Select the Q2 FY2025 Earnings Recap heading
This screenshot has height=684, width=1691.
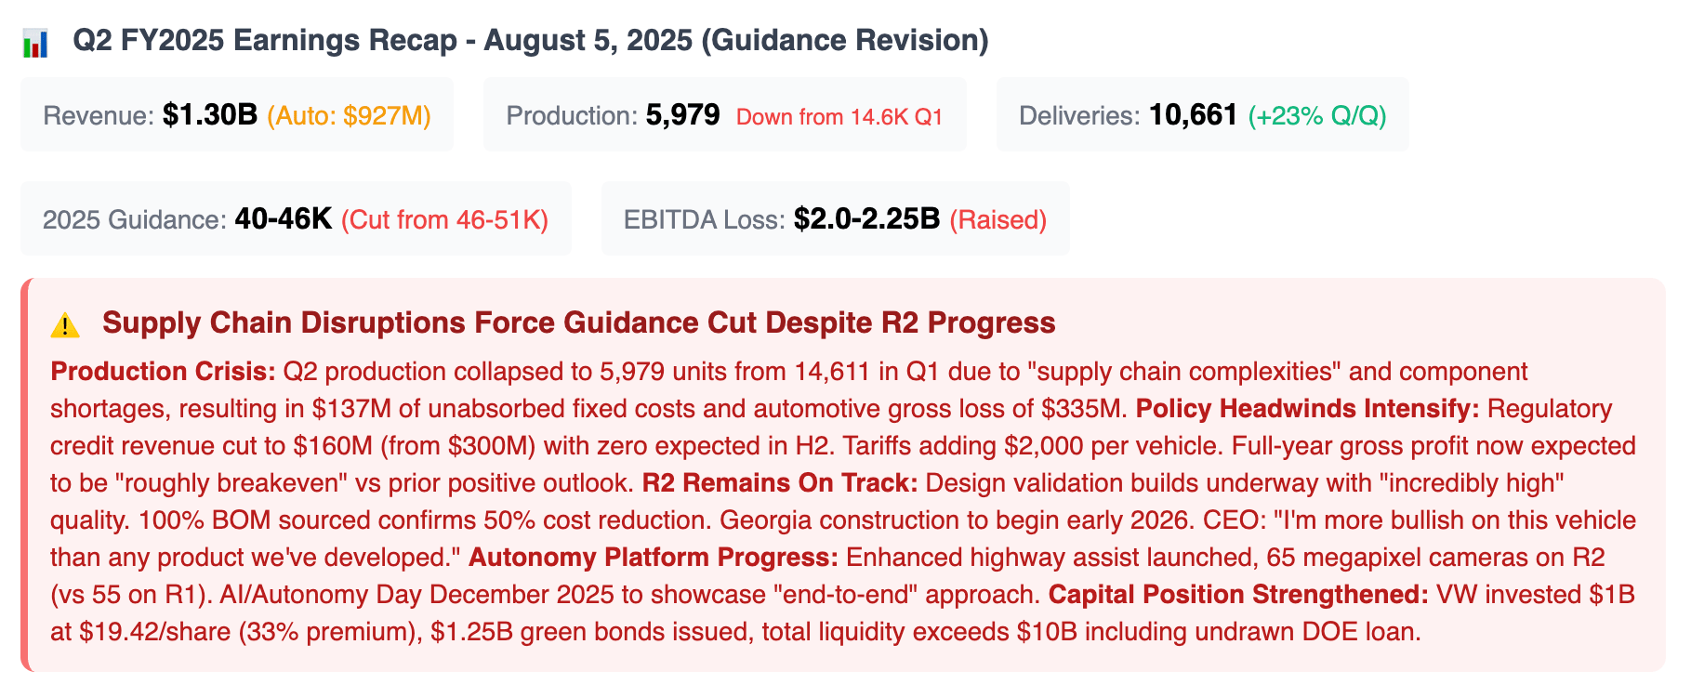531,41
